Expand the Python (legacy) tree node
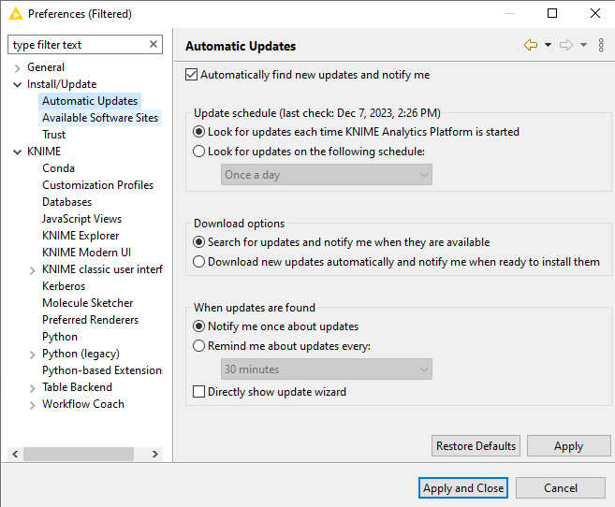This screenshot has width=615, height=507. coord(33,354)
